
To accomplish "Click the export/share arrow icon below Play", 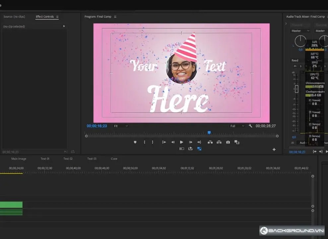I will pyautogui.click(x=190, y=149).
